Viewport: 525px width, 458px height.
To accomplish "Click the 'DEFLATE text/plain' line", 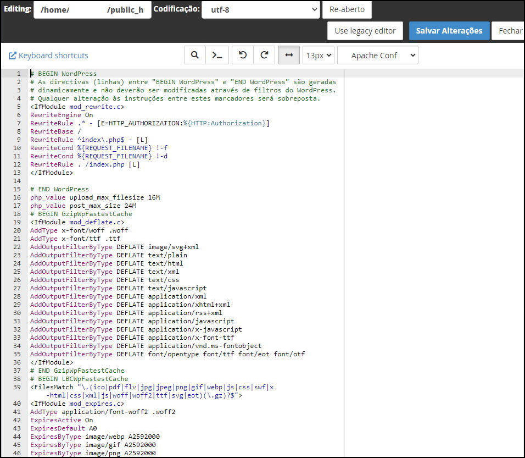I will tap(109, 255).
